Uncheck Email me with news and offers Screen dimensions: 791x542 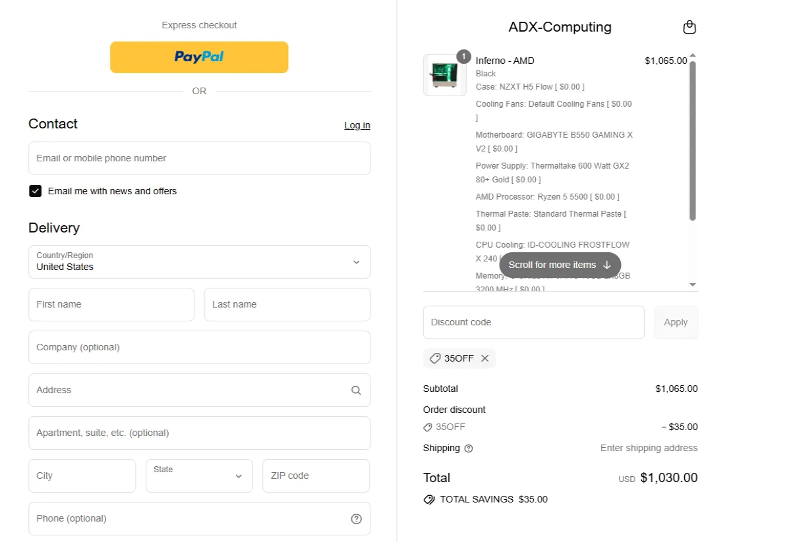click(x=35, y=191)
